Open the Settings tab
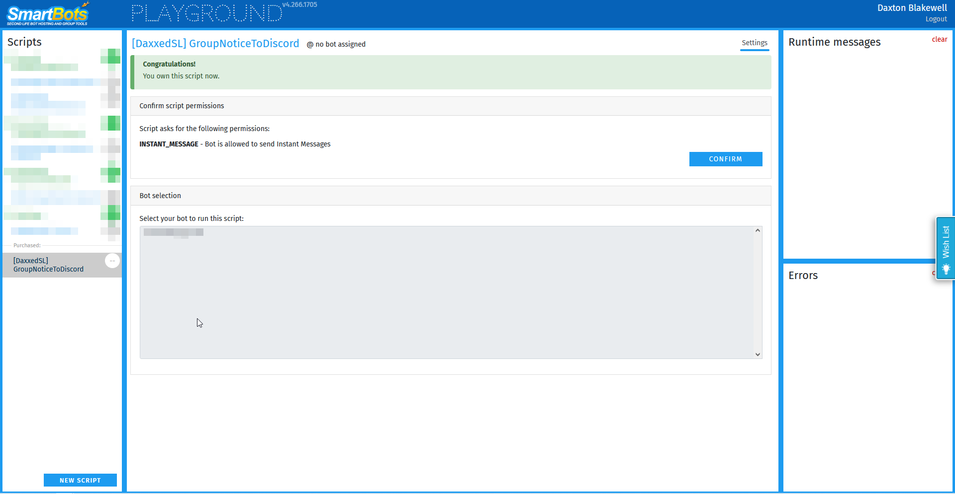This screenshot has height=494, width=955. pos(754,43)
